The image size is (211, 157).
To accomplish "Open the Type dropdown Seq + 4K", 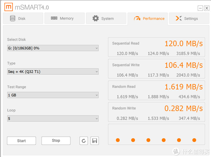I will (x=53, y=72).
